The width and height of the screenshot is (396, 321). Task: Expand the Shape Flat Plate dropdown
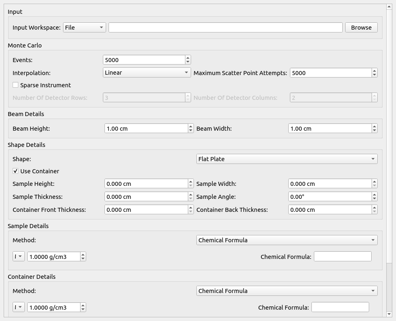click(x=287, y=159)
